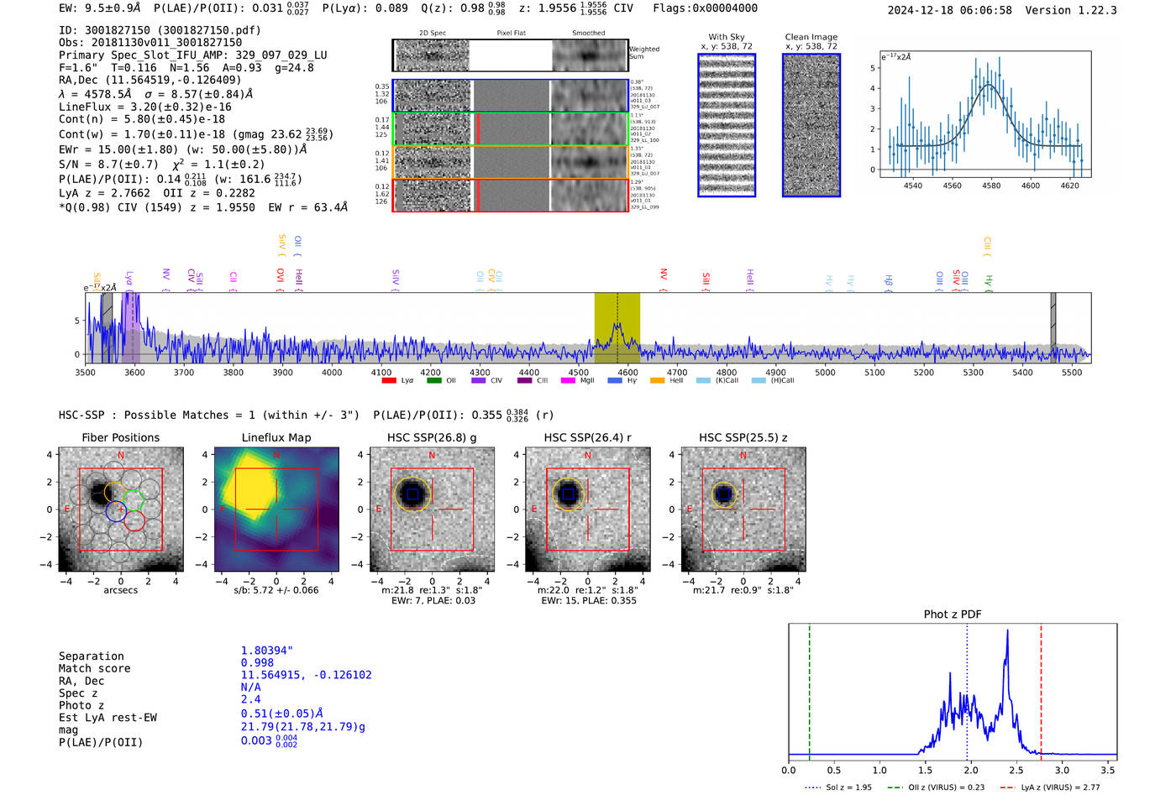This screenshot has height=800, width=1176.
Task: Select the blue-bordered 2D fiber spectrum row
Action: [x=510, y=96]
